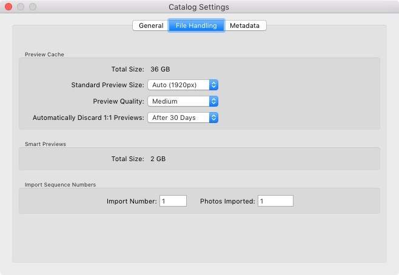This screenshot has height=275, width=399.
Task: Open the After 30 Days discard dropdown
Action: tap(183, 118)
